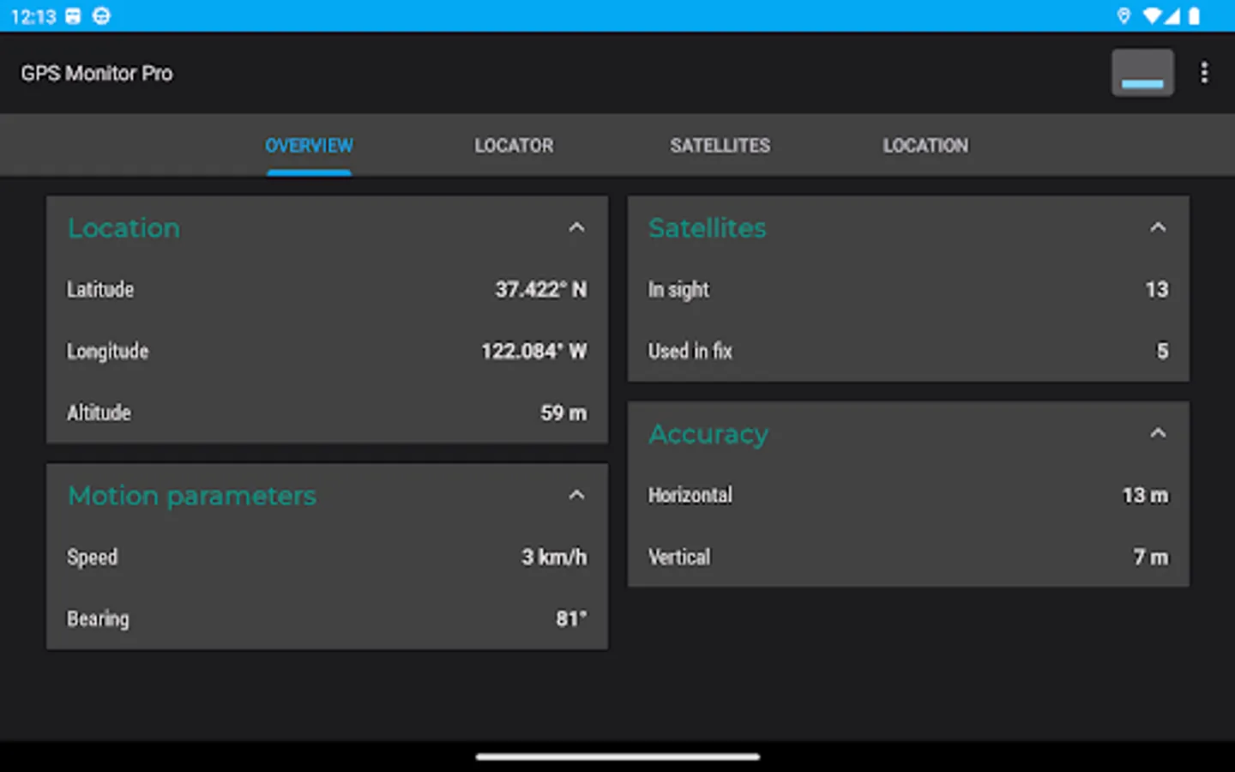Select satellites in sight value 13
Image resolution: width=1235 pixels, height=772 pixels.
(1157, 290)
